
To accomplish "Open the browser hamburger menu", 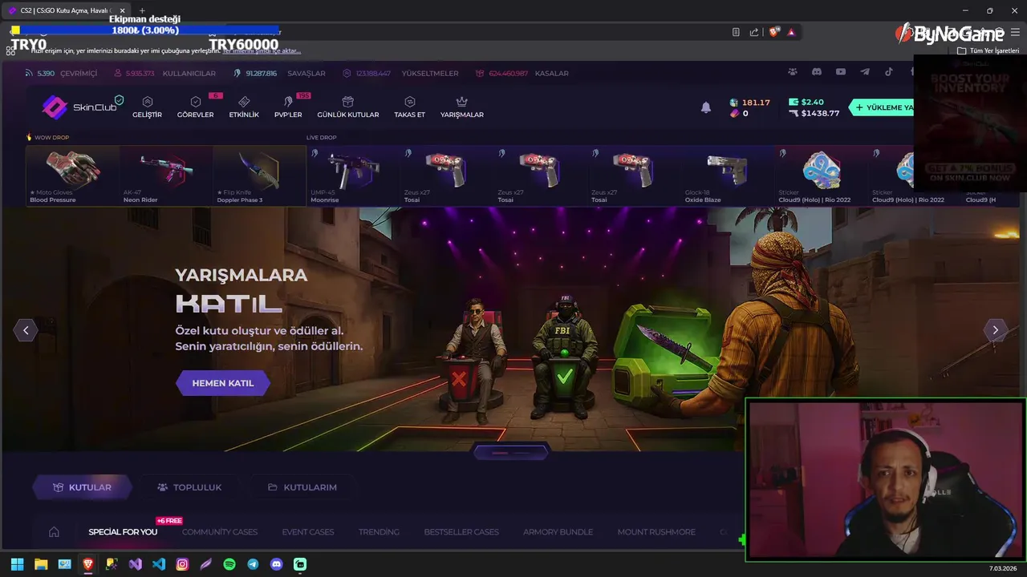I will [x=1015, y=32].
